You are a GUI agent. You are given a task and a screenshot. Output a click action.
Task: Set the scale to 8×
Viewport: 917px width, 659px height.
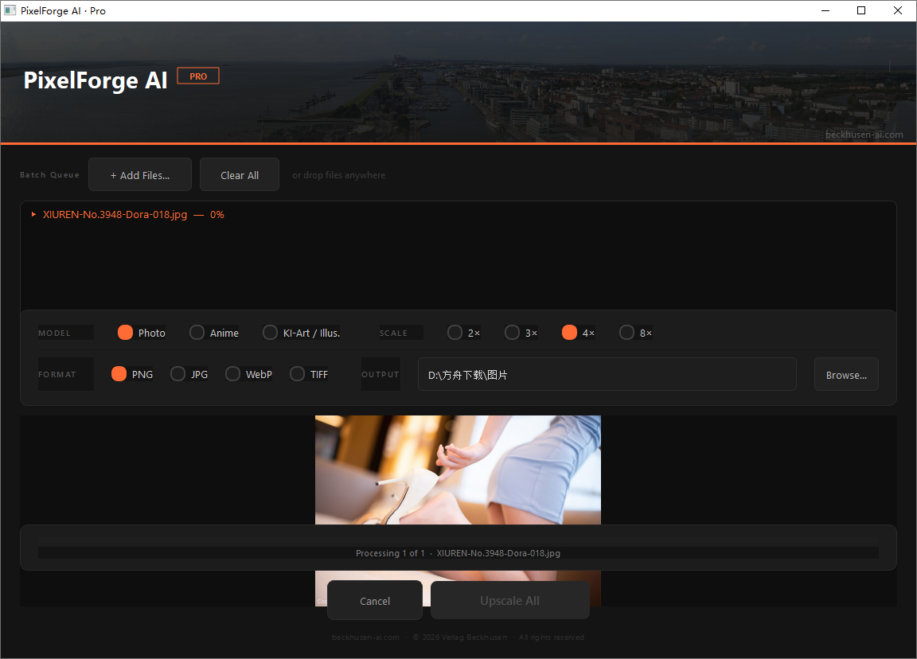pyautogui.click(x=636, y=333)
